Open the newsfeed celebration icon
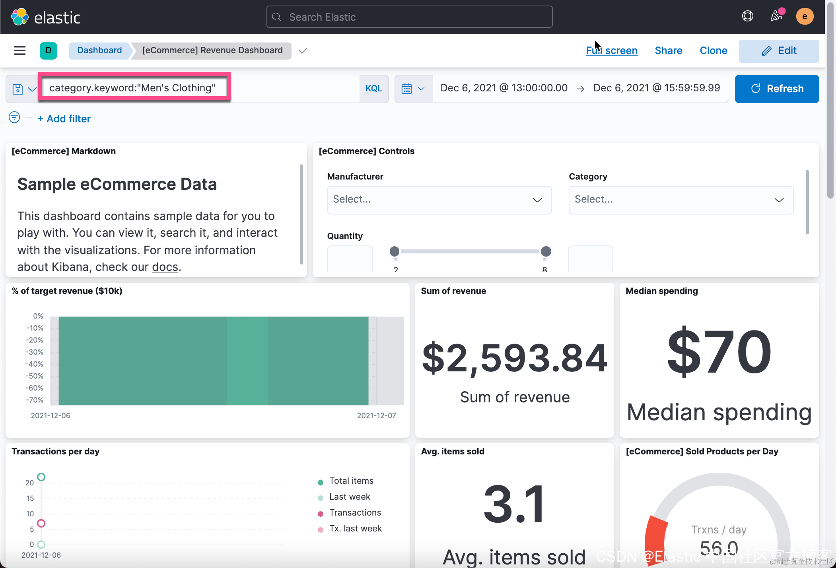This screenshot has width=836, height=568. (776, 16)
